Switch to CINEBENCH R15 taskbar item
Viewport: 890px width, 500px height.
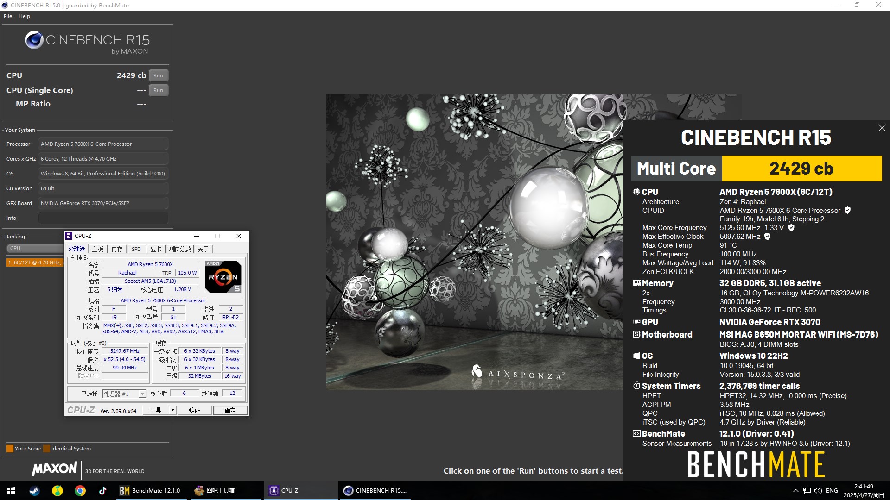(x=375, y=491)
